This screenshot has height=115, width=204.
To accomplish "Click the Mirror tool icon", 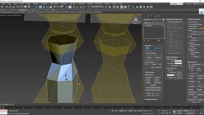I will pyautogui.click(x=106, y=7).
